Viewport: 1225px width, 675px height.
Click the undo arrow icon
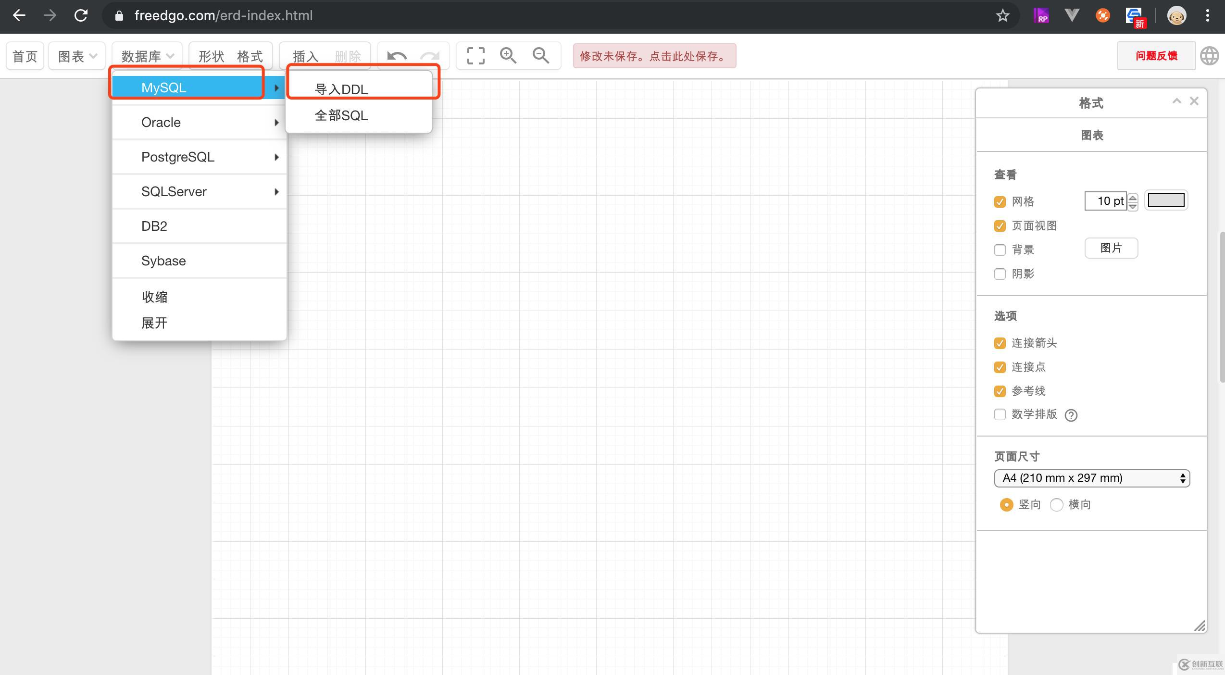coord(397,56)
